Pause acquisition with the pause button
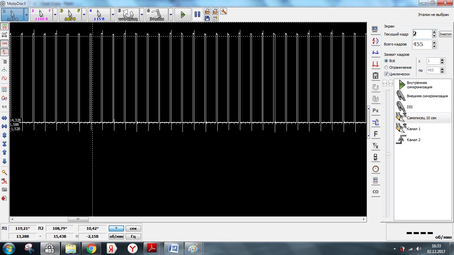The width and height of the screenshot is (454, 255). 197,15
